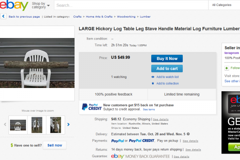240x160 pixels.
Task: Show next thumbnails with the right arrow
Action: coord(68,124)
